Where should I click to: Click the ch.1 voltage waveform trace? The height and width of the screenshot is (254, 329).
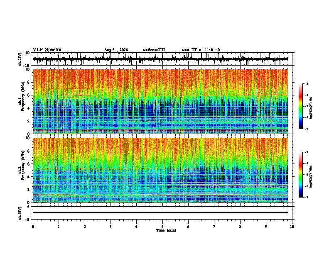pyautogui.click(x=160, y=59)
